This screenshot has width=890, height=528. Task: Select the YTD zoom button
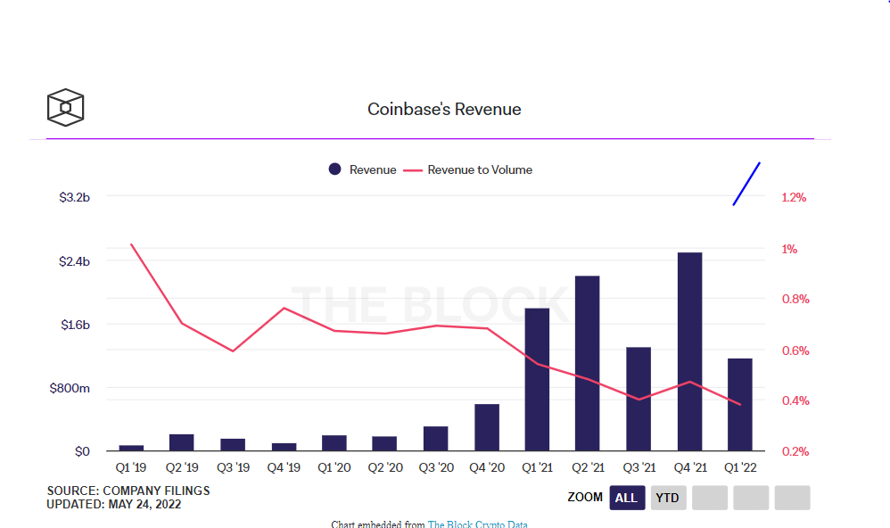[x=668, y=498]
